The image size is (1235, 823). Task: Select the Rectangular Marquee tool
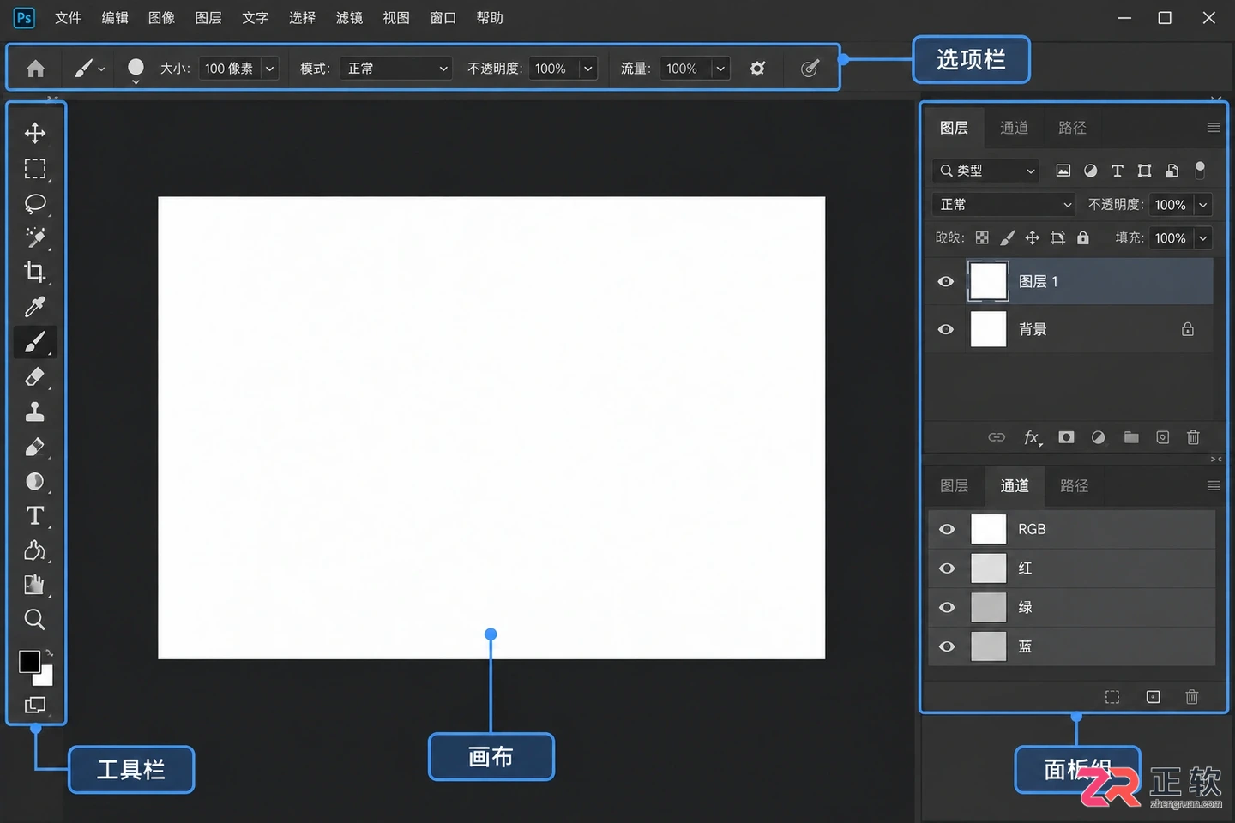click(35, 169)
